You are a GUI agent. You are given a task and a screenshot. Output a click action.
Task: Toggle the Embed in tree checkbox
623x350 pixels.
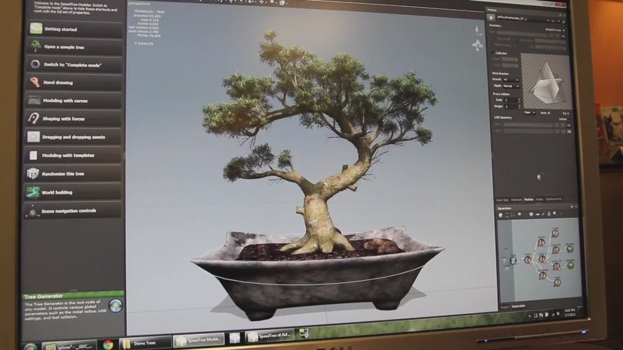[563, 30]
